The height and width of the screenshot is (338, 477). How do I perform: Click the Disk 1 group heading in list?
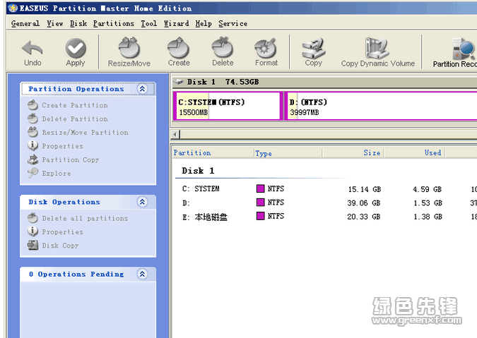(198, 171)
